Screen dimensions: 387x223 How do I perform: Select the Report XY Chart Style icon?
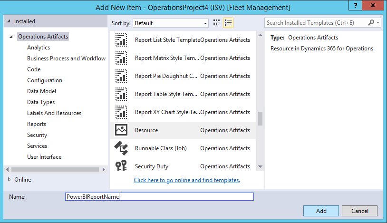click(x=121, y=112)
